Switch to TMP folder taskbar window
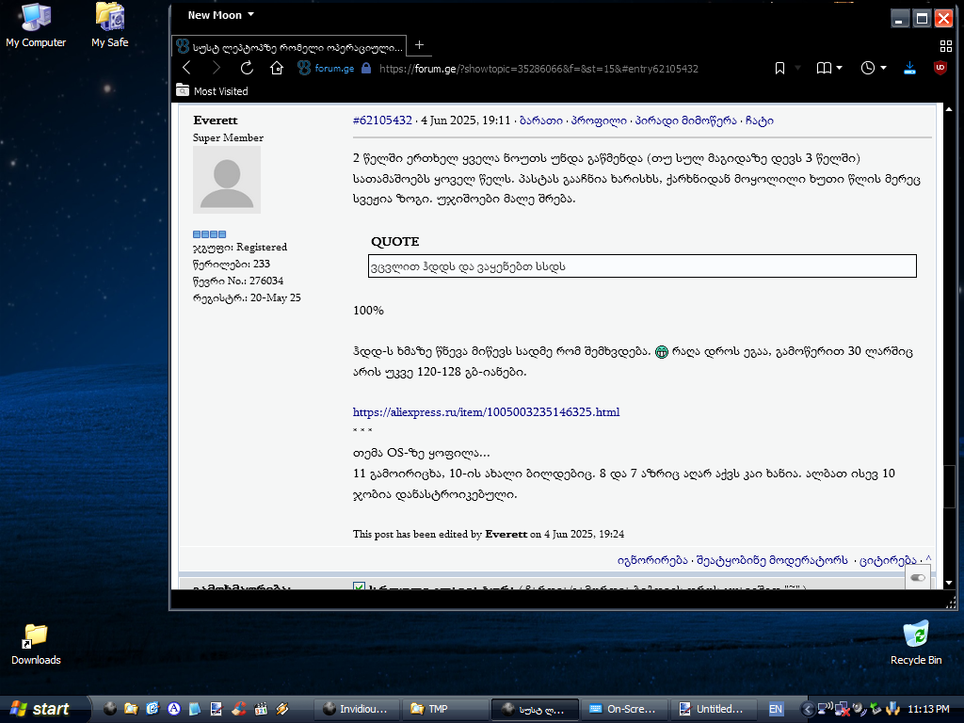This screenshot has height=723, width=964. click(x=444, y=709)
